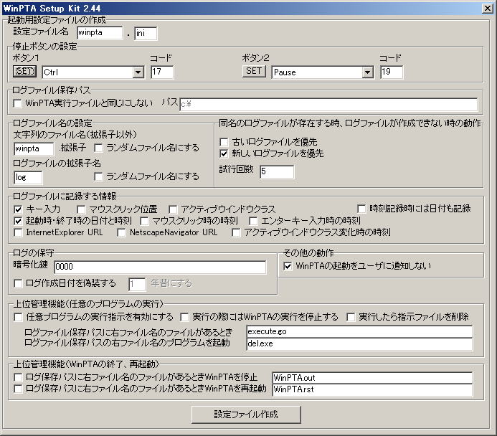Screen dimensions: 497x436
Task: Click the execute.go filename field
Action: click(359, 331)
